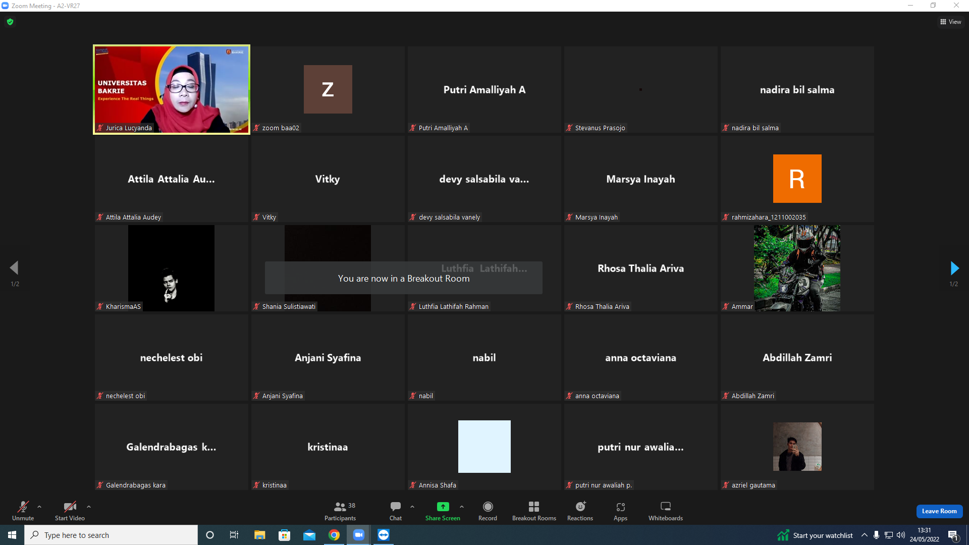Screen dimensions: 969x545
Task: Select the Putri Amalliyah A tile
Action: (x=484, y=89)
